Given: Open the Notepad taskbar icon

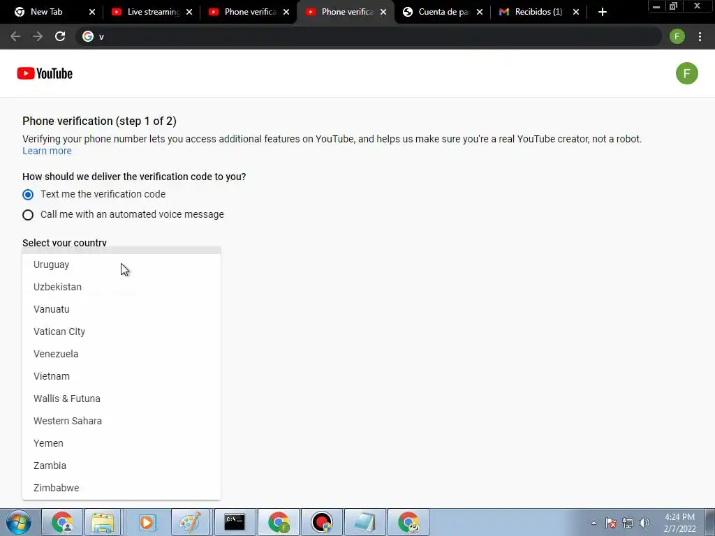Looking at the screenshot, I should tap(365, 522).
